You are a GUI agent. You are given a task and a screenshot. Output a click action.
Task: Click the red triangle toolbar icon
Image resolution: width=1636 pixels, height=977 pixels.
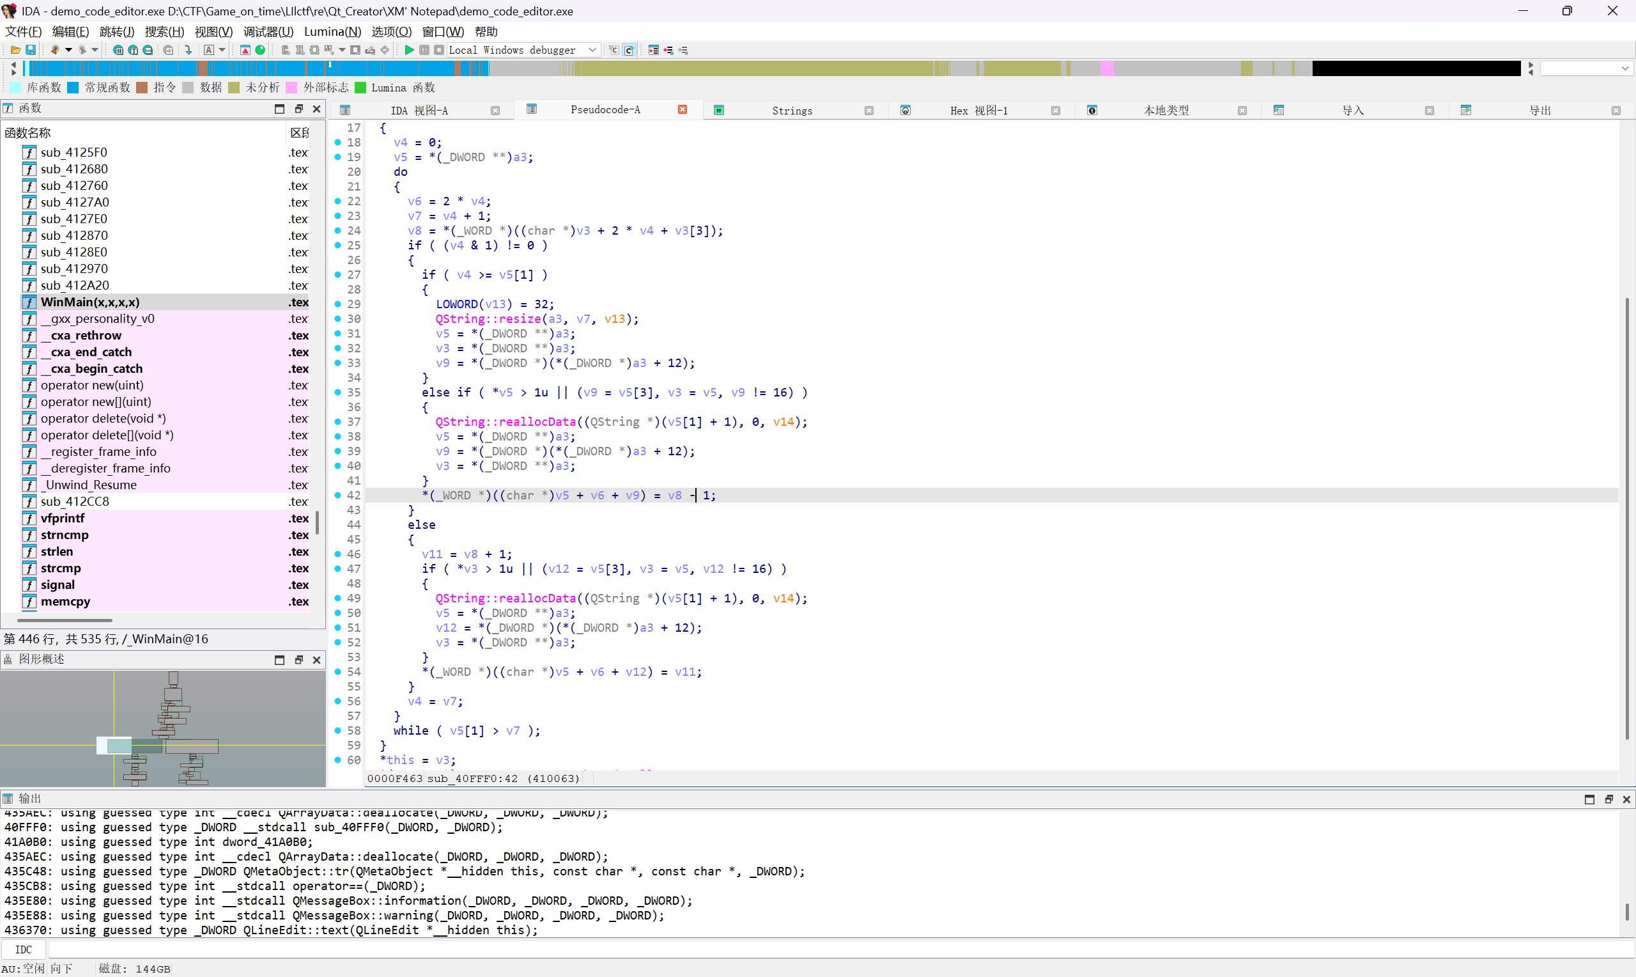(245, 50)
